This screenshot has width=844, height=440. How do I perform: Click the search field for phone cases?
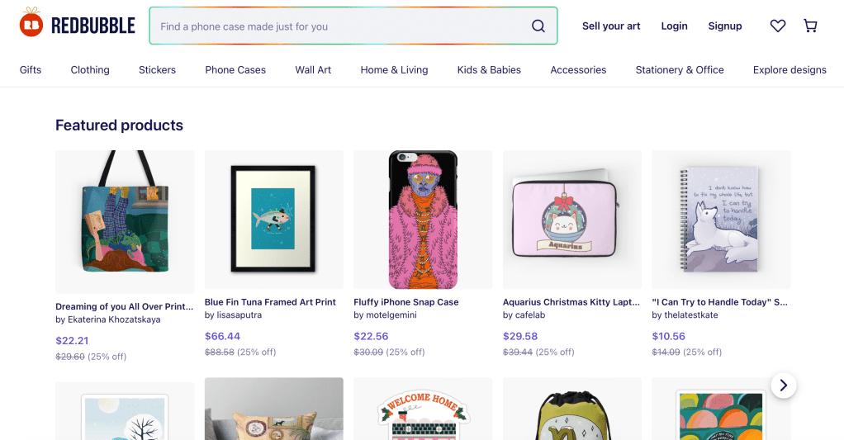click(339, 26)
